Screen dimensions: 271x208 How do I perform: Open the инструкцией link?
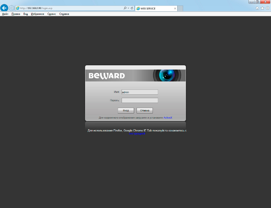pyautogui.click(x=137, y=134)
